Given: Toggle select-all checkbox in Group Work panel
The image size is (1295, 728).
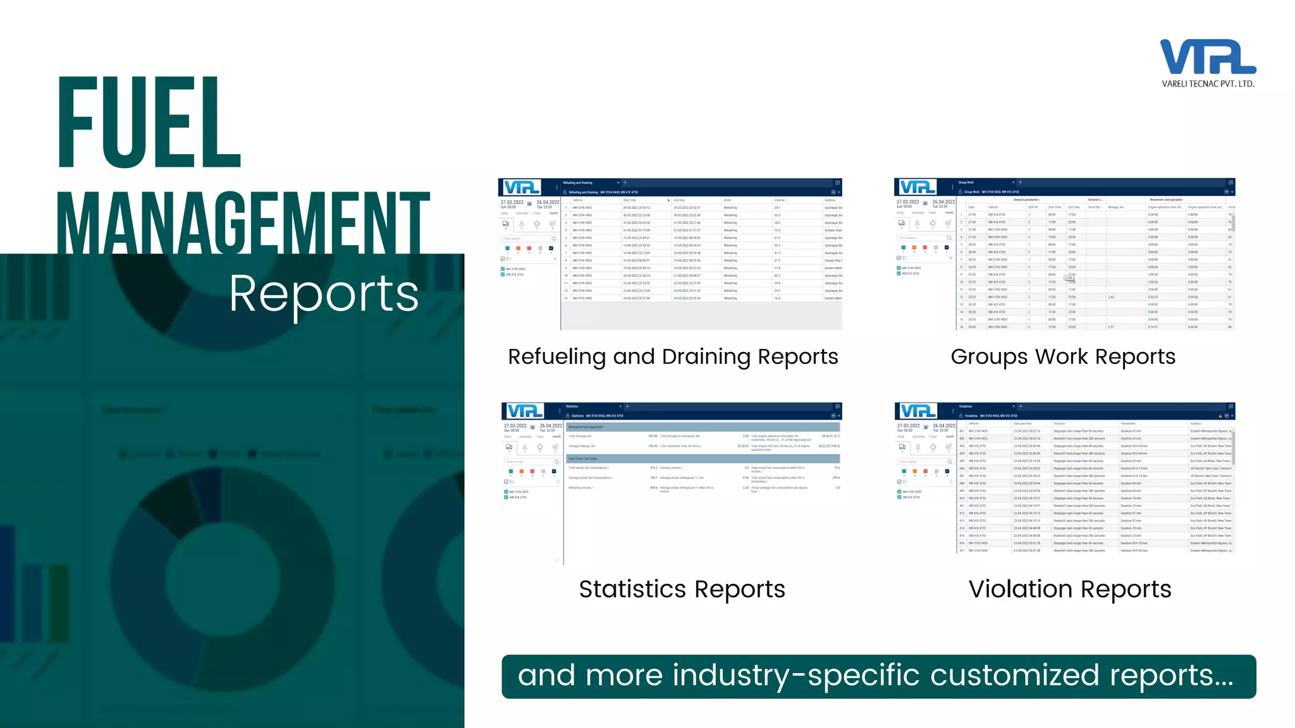Looking at the screenshot, I should pos(899,258).
